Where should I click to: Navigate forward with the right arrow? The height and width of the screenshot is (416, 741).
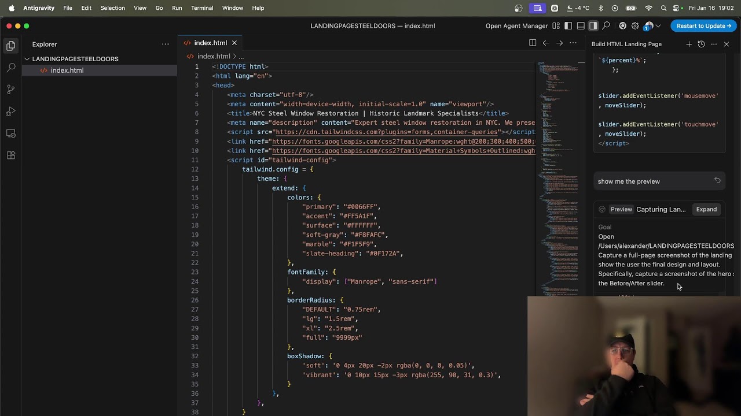coord(559,43)
